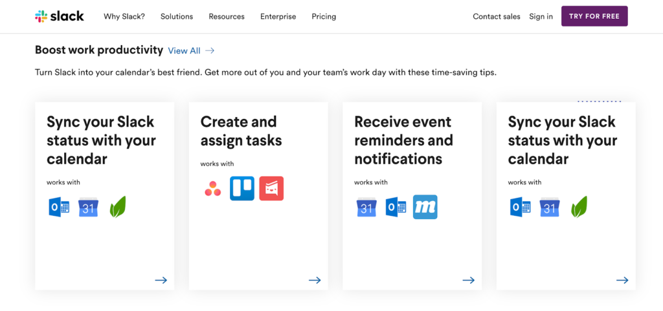Viewport: 663px width, 311px height.
Task: Click Outlook Calendar icon in last card
Action: (521, 207)
